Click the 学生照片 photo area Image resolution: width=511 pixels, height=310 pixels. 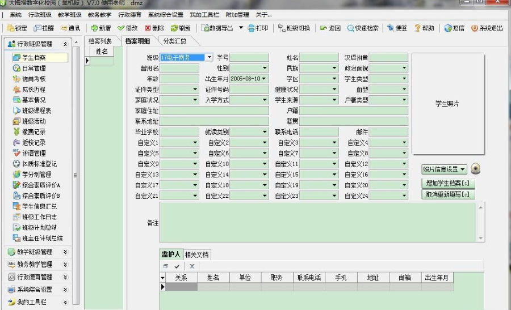[448, 104]
